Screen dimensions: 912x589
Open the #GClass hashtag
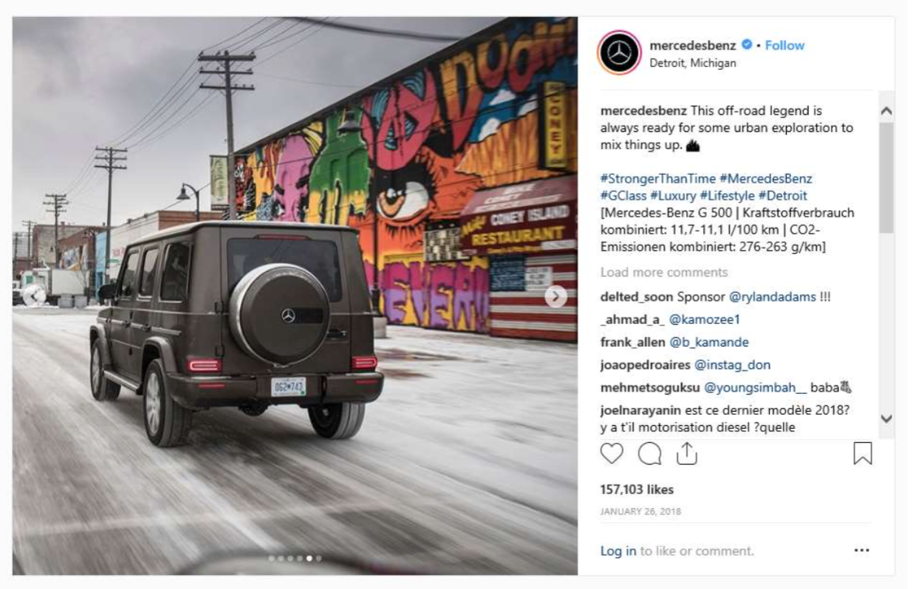(623, 196)
